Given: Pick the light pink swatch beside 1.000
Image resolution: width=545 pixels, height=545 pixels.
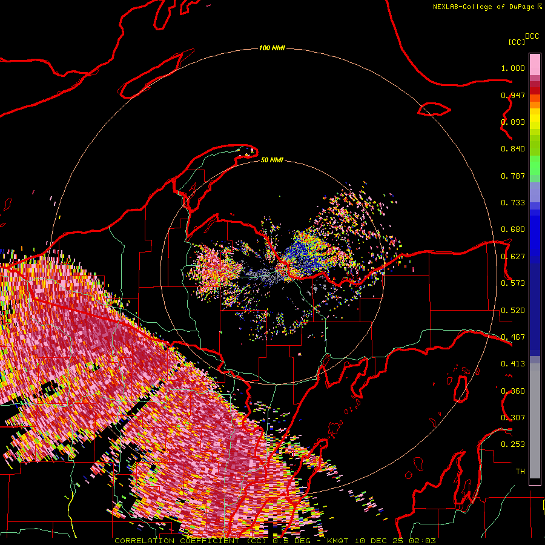Looking at the screenshot, I should 535,65.
